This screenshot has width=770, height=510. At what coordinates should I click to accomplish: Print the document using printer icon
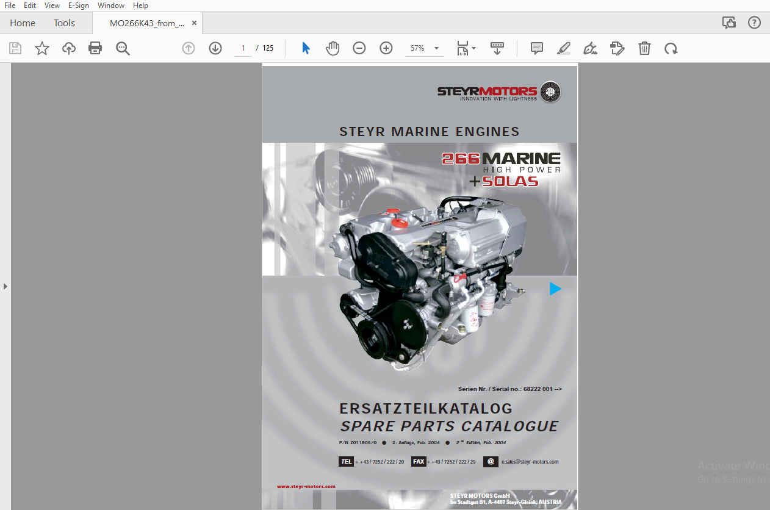pyautogui.click(x=95, y=48)
